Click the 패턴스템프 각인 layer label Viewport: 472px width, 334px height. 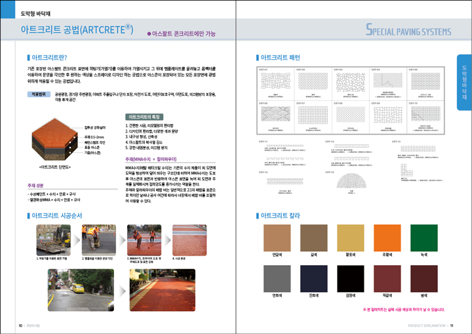(94, 142)
